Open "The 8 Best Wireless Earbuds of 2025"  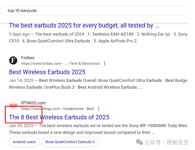(59, 117)
